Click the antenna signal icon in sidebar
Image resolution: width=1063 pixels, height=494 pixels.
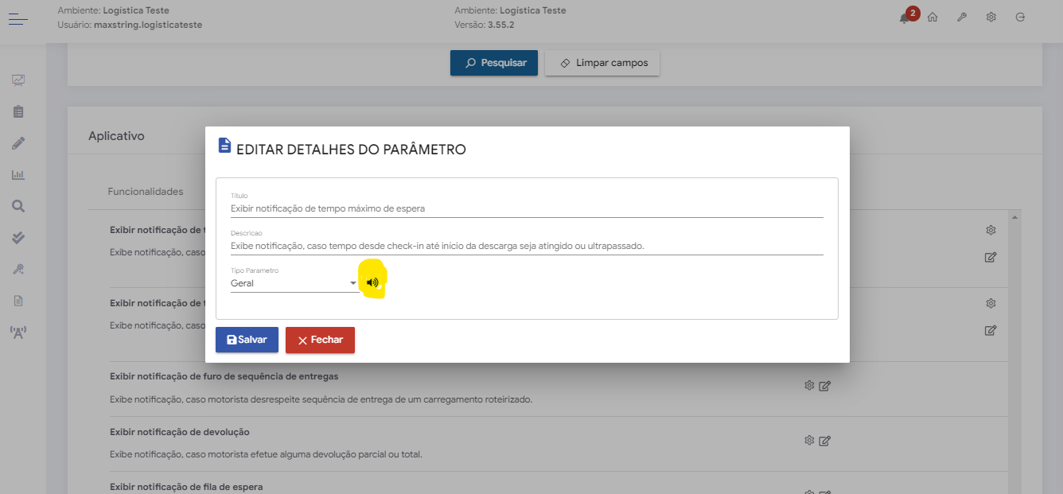coord(18,332)
